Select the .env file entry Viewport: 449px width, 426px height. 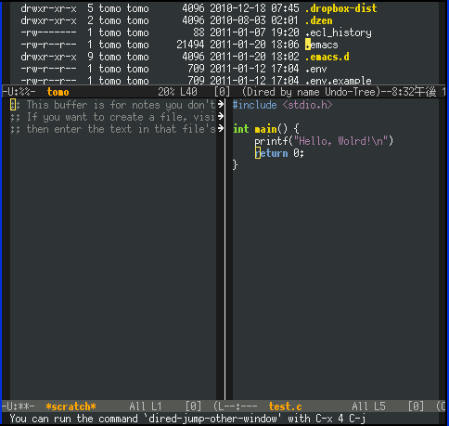(x=315, y=69)
